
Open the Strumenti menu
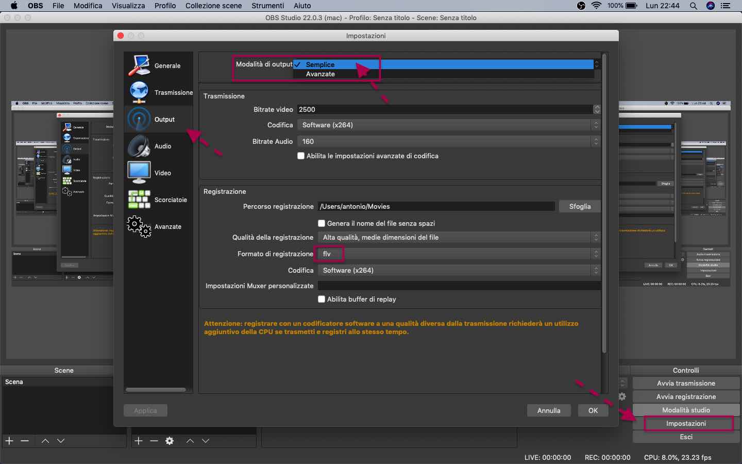point(267,6)
